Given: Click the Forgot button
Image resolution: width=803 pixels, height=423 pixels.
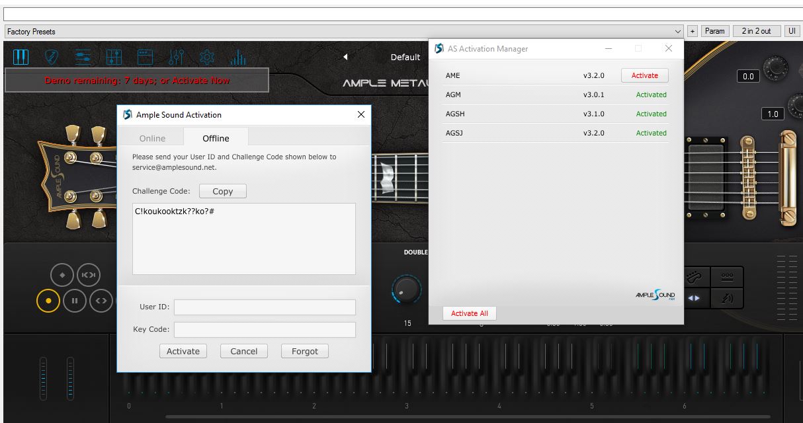Looking at the screenshot, I should click(x=305, y=351).
